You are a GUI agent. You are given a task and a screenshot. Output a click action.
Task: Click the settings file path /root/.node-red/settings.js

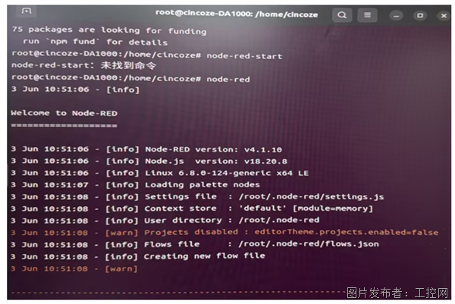point(312,196)
